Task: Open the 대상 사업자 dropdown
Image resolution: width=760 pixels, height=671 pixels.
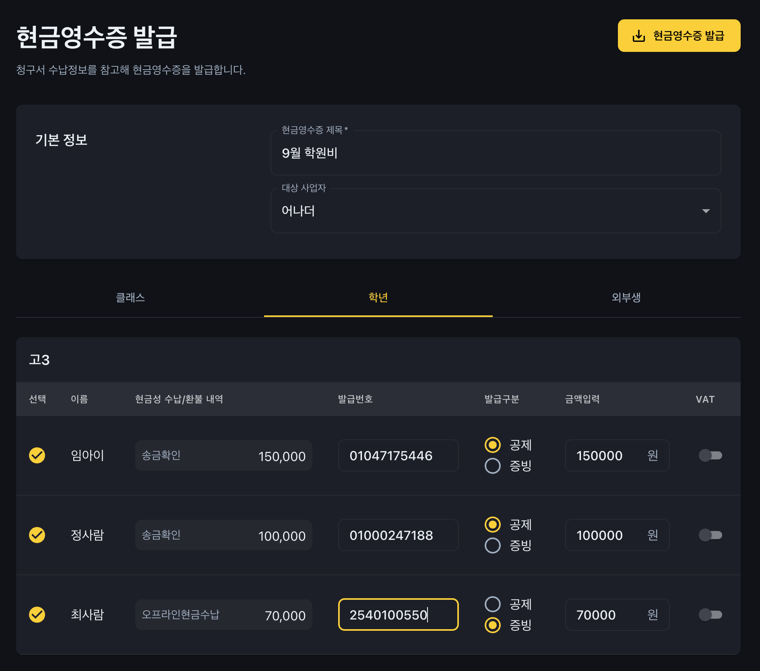Action: pos(496,211)
